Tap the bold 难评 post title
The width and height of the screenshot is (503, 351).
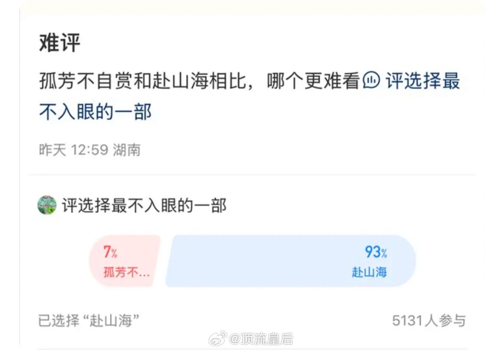point(60,43)
